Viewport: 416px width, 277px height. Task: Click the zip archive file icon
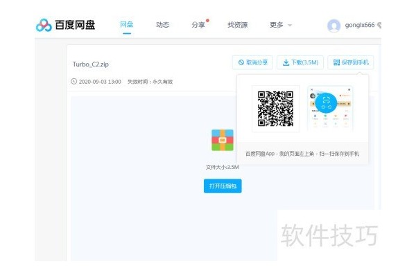[x=223, y=140]
